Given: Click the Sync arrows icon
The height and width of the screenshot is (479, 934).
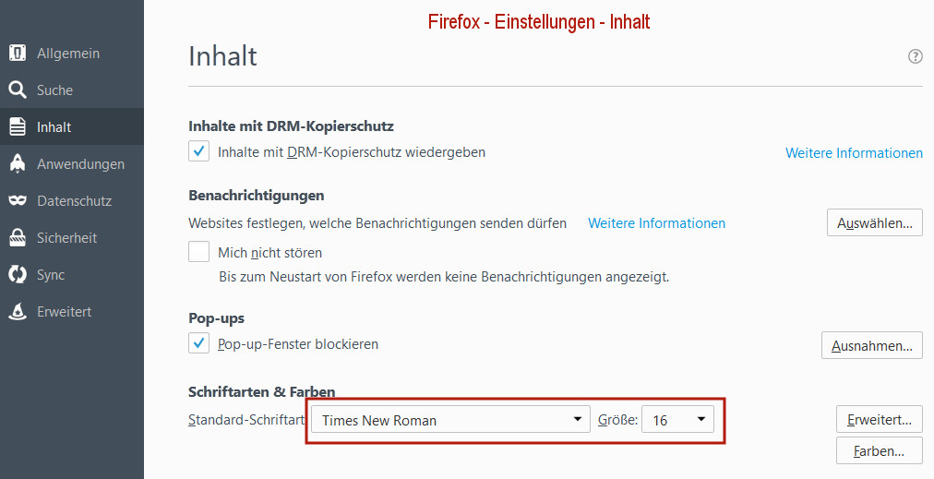Looking at the screenshot, I should coord(18,275).
